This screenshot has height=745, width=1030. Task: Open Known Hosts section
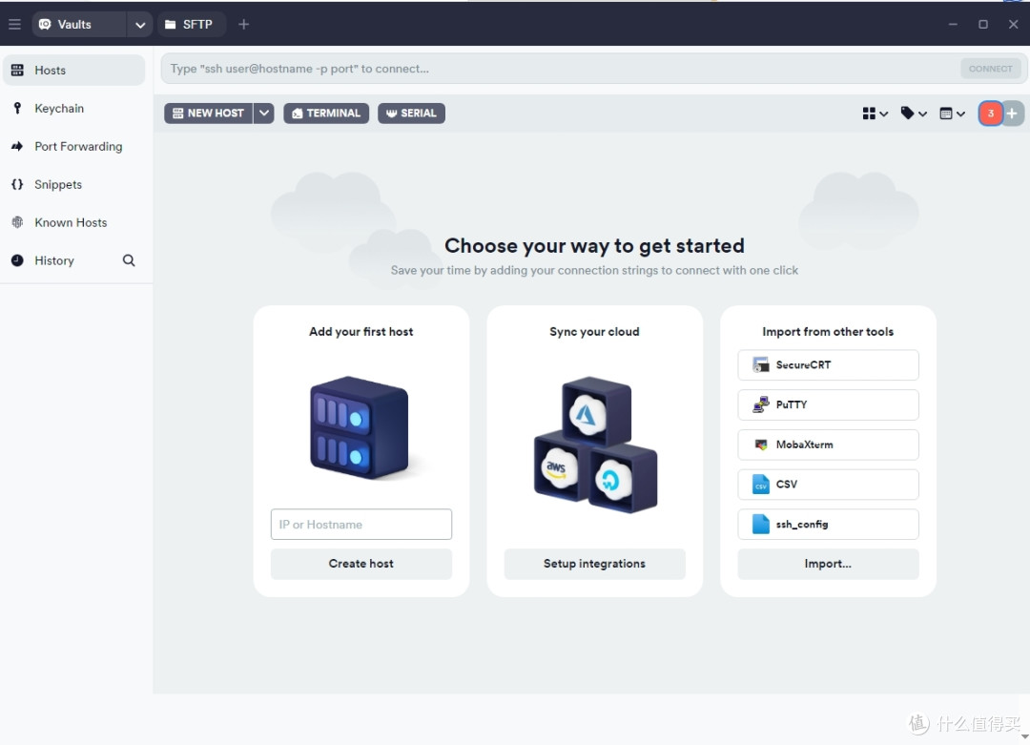(73, 222)
